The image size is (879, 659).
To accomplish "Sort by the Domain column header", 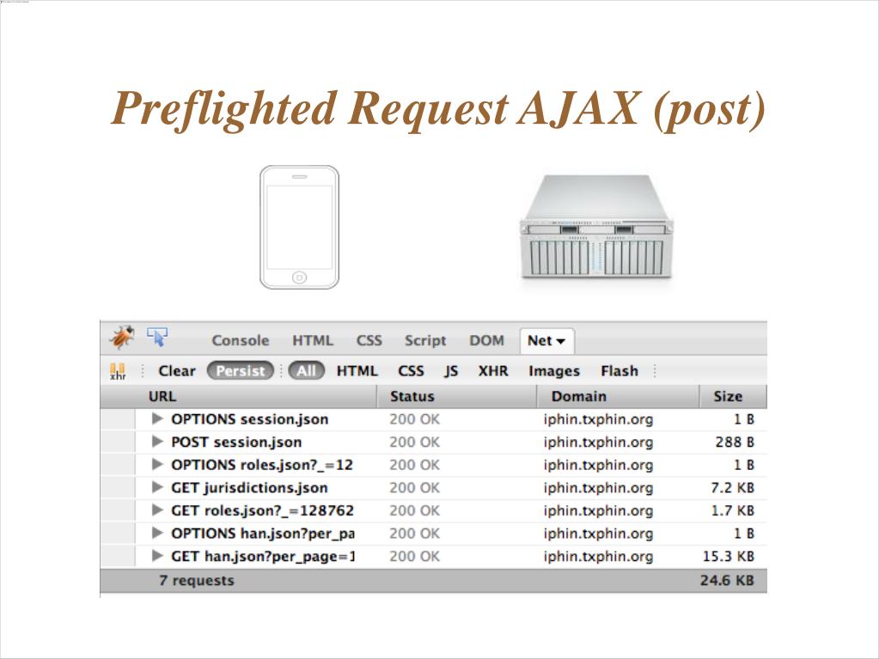I will (x=619, y=396).
